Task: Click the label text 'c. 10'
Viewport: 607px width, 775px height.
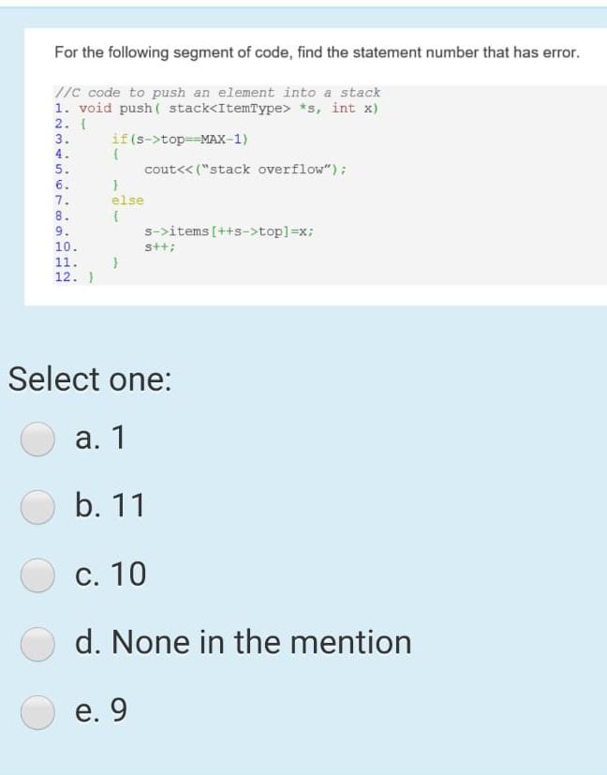Action: (110, 574)
